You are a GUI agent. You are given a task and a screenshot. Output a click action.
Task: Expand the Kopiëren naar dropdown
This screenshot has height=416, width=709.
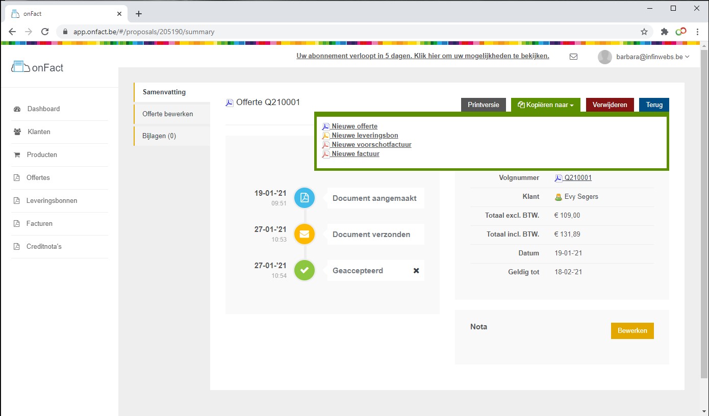tap(545, 105)
